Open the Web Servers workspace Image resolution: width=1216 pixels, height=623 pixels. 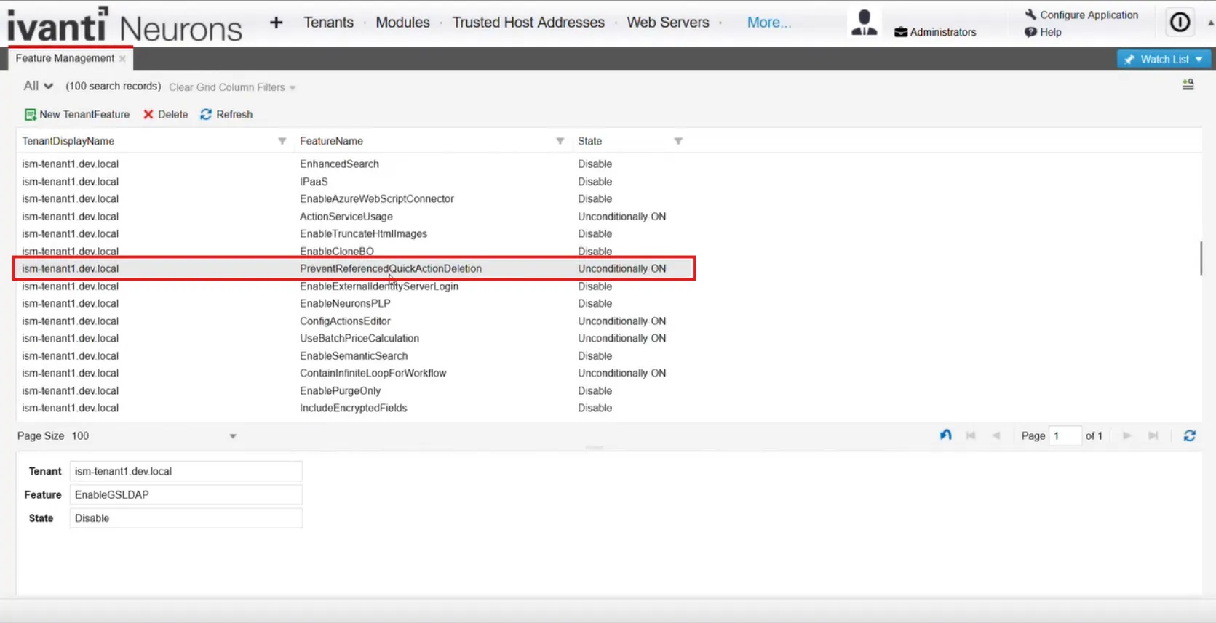point(668,23)
